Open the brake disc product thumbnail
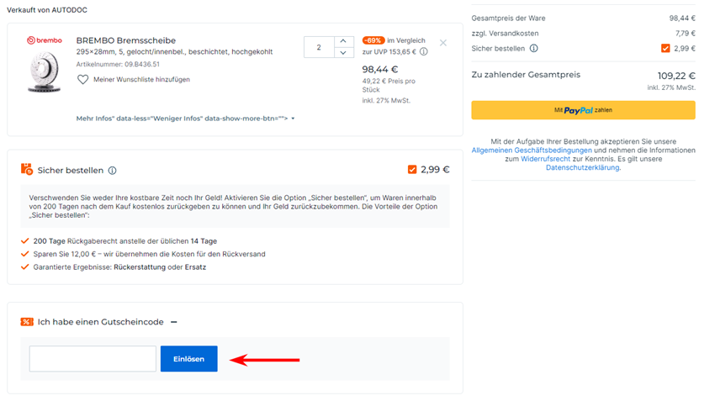 (x=45, y=72)
